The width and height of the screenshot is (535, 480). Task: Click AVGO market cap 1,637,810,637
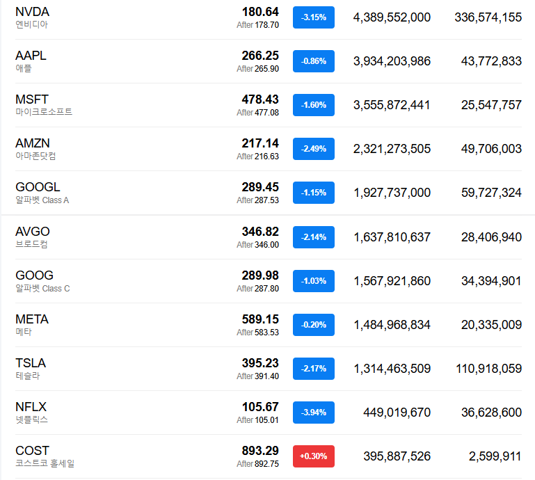click(x=392, y=237)
